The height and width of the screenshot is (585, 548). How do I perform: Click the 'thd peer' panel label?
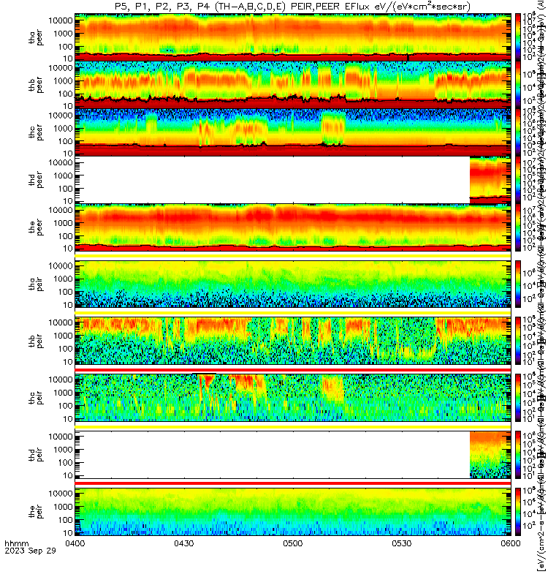click(x=36, y=180)
